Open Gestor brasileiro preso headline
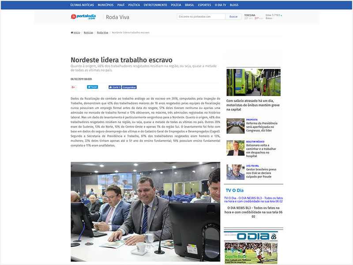The image size is (353, 265). (x=261, y=173)
